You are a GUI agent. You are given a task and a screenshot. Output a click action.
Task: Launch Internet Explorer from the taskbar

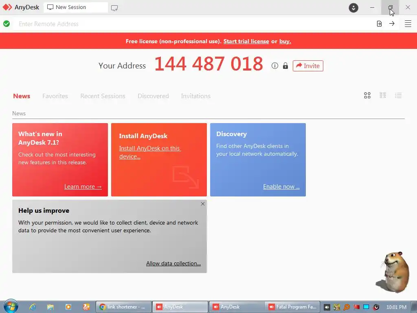coord(33,307)
